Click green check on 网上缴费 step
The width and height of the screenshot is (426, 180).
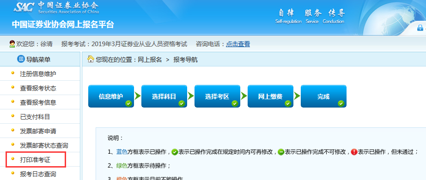coord(288,103)
